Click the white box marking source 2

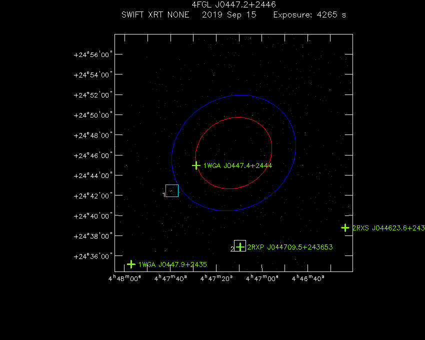click(x=240, y=245)
